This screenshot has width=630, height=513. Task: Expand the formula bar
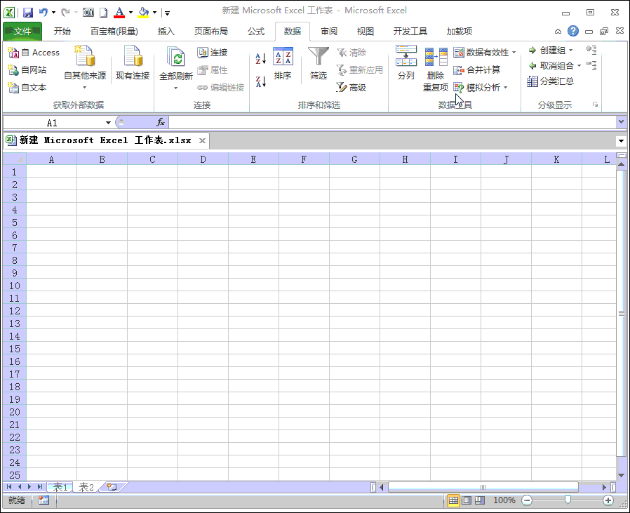(x=621, y=122)
